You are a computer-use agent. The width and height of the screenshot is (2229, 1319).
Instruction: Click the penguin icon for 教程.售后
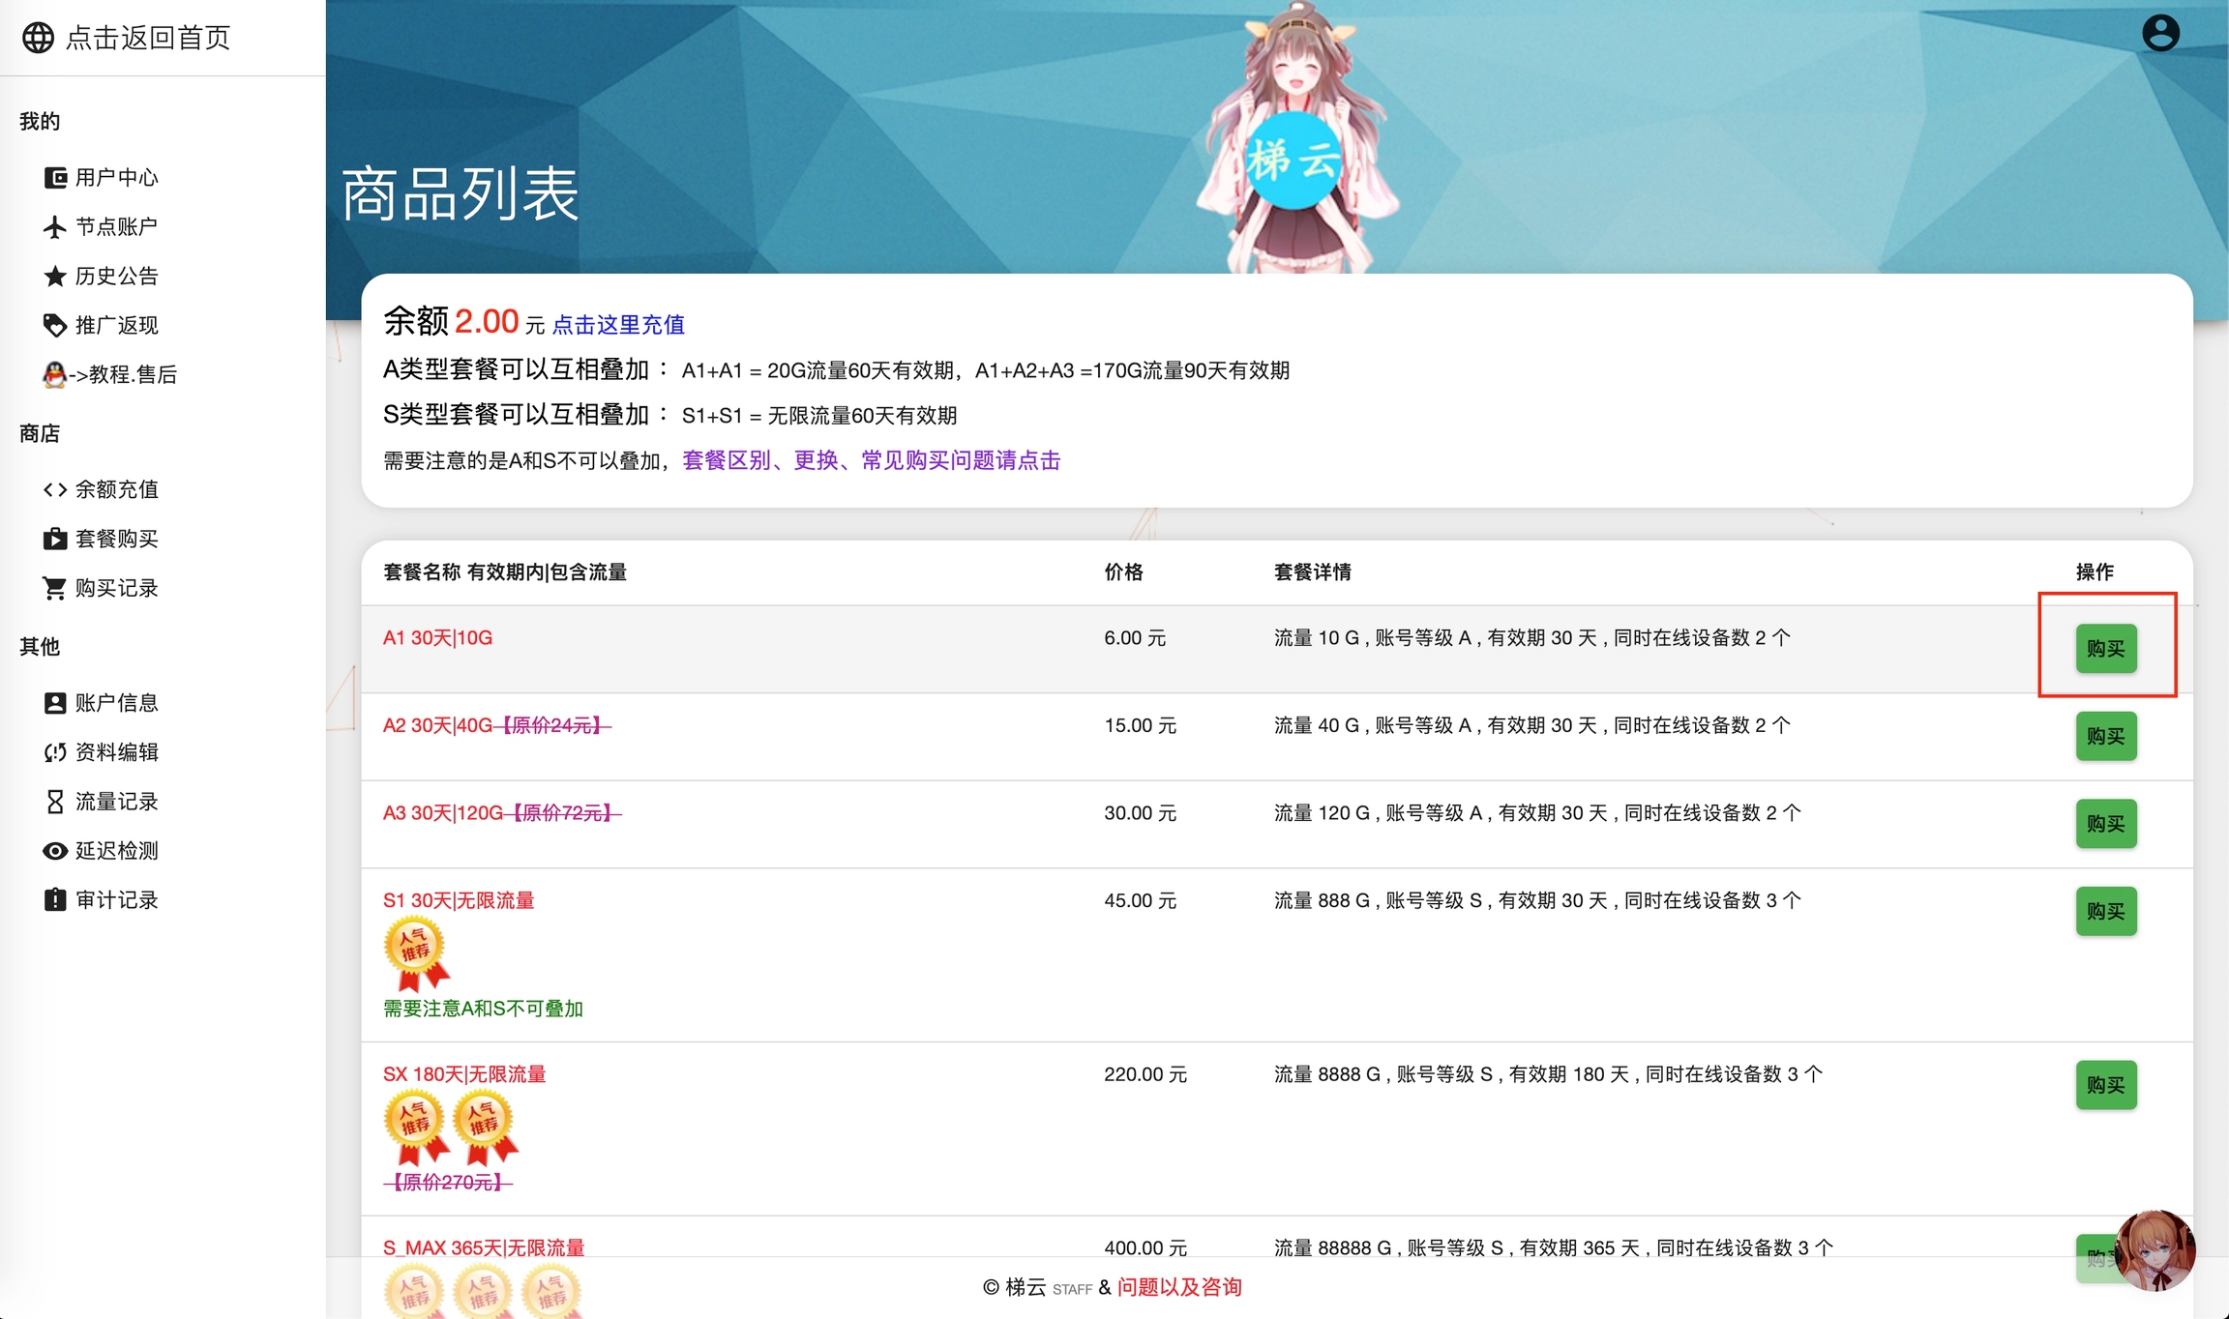click(55, 375)
